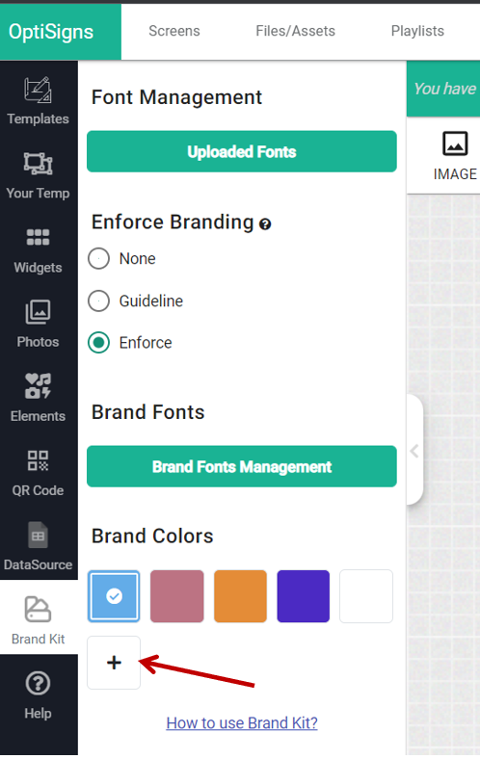This screenshot has width=480, height=759.
Task: Select the Enforce branding radio option
Action: 99,343
